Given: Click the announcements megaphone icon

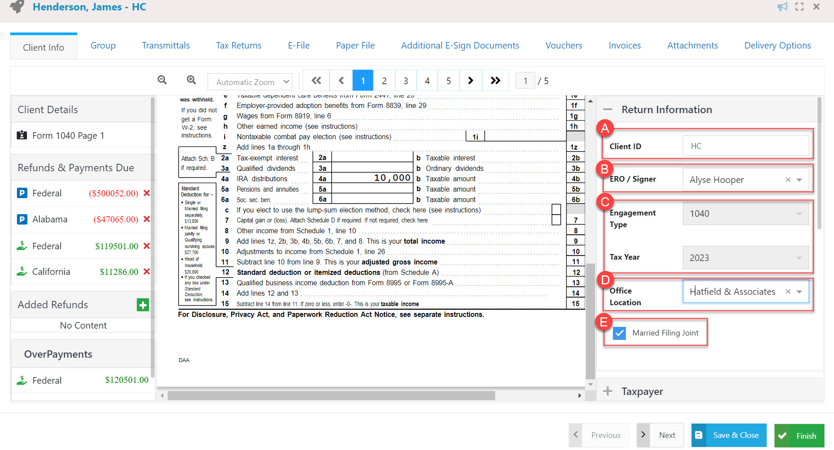Looking at the screenshot, I should pyautogui.click(x=782, y=7).
